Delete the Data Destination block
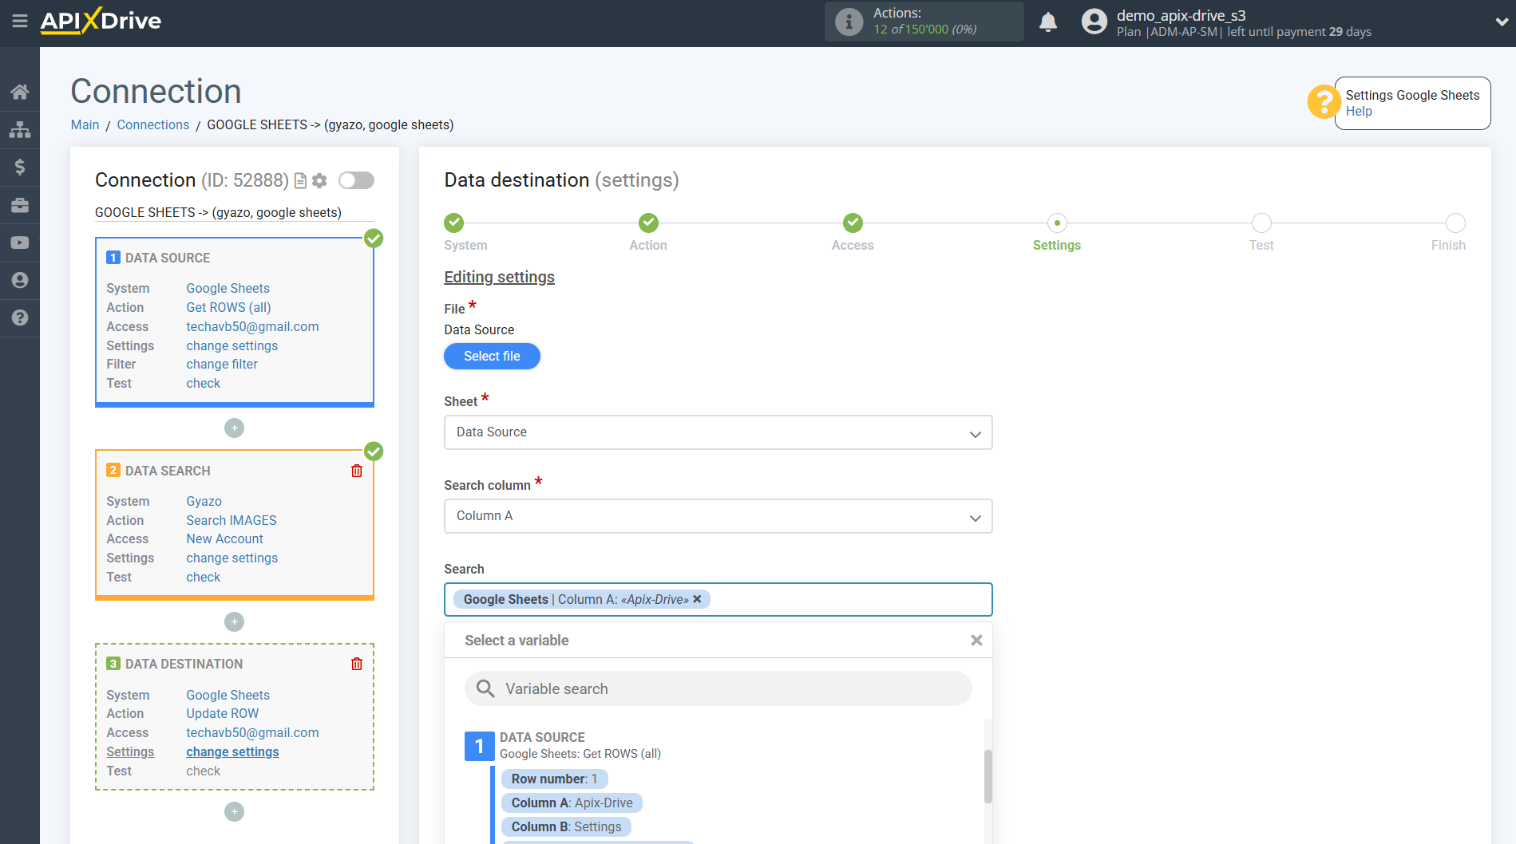This screenshot has width=1516, height=844. tap(357, 664)
